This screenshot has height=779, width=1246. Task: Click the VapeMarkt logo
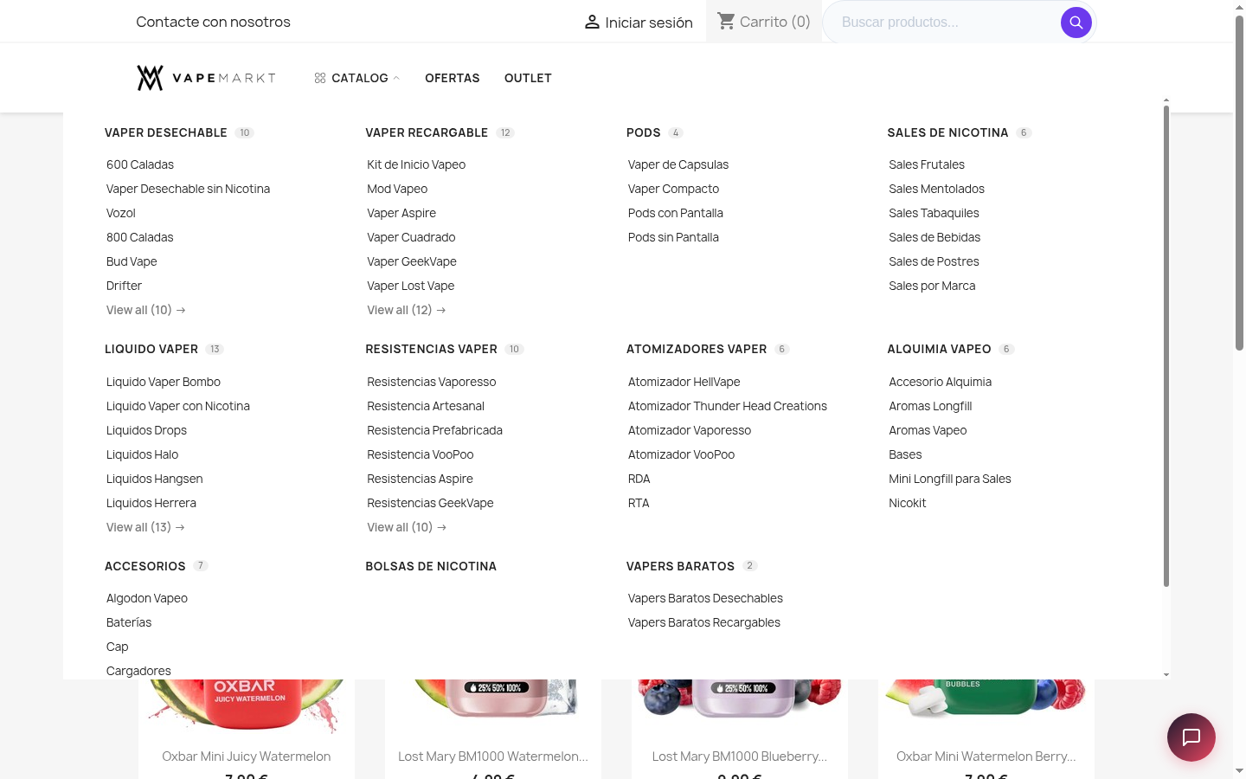[x=206, y=78]
